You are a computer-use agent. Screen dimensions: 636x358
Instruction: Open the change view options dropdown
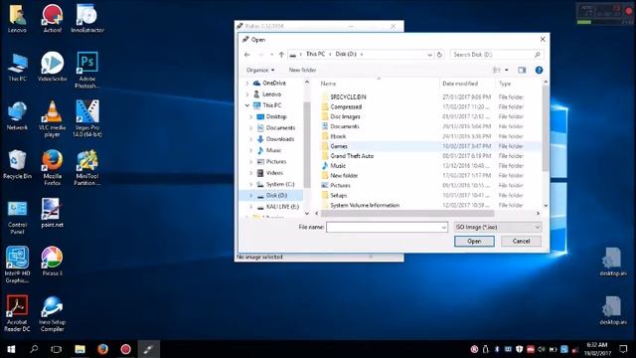point(507,71)
